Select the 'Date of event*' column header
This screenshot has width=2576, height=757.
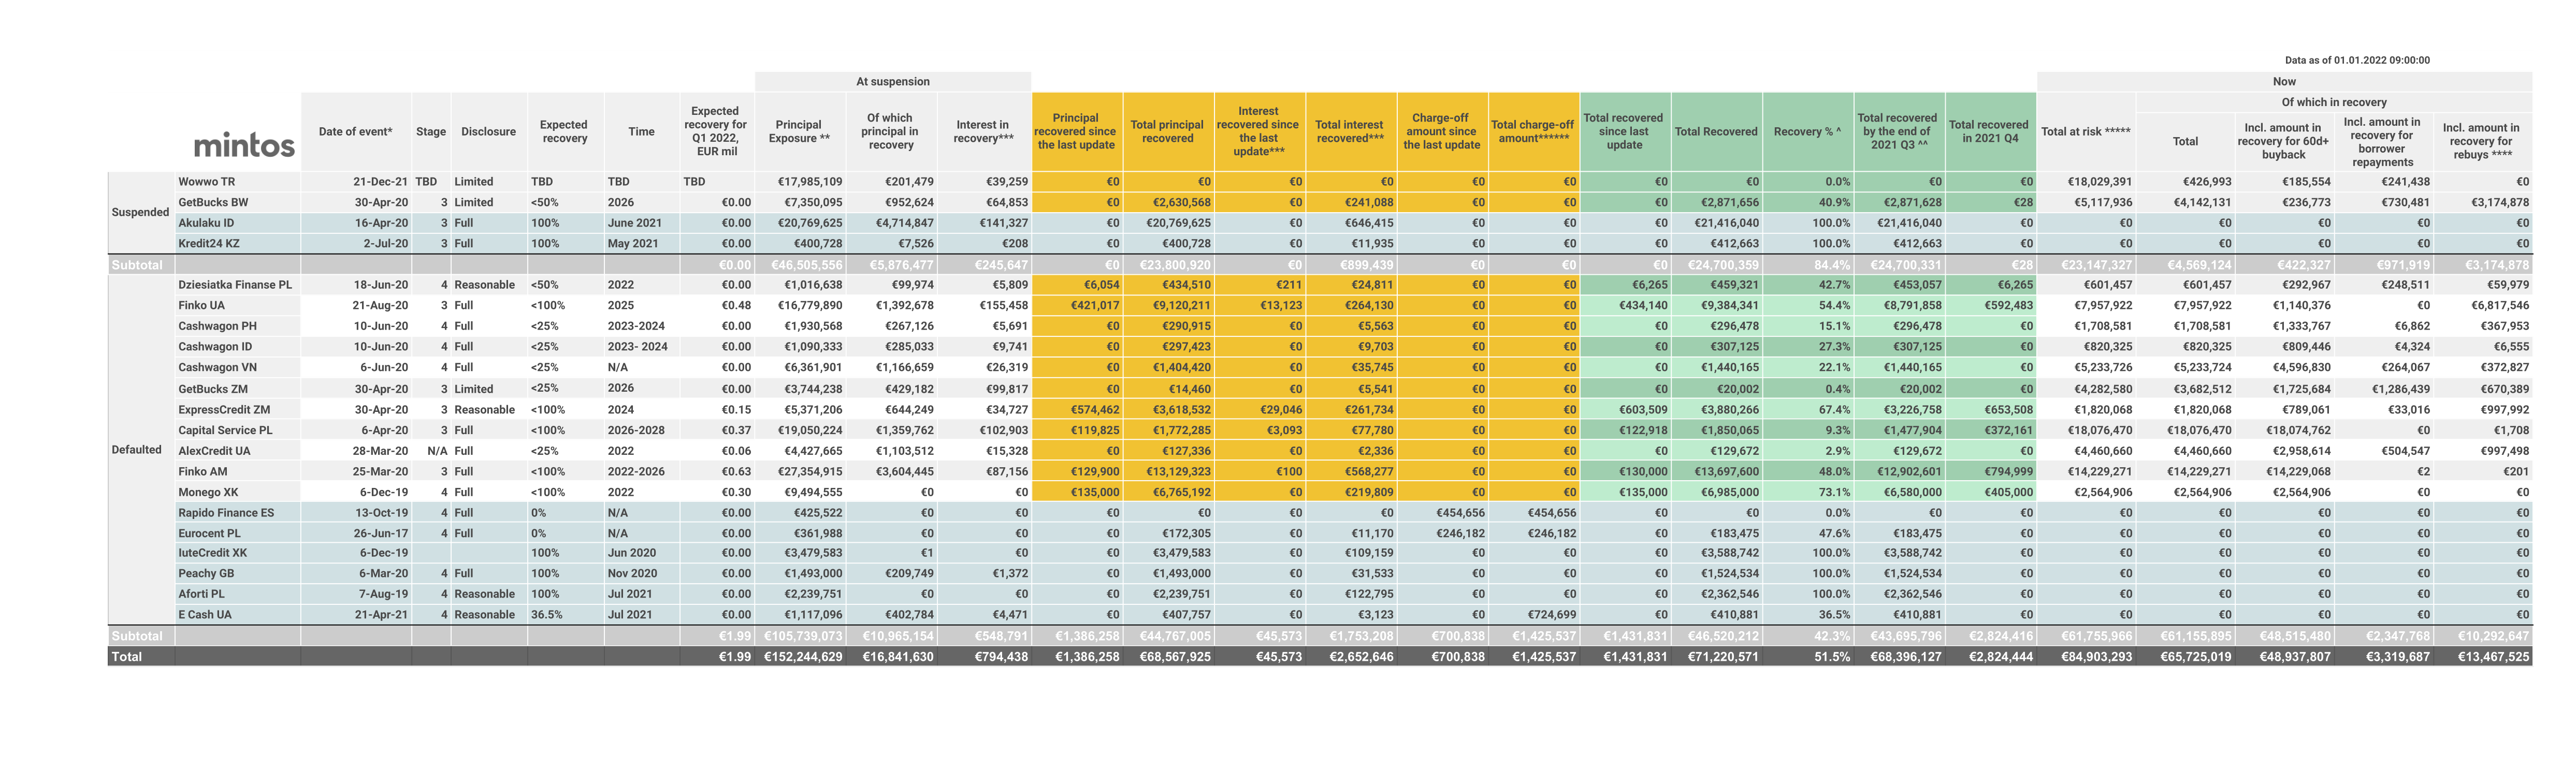pyautogui.click(x=355, y=132)
